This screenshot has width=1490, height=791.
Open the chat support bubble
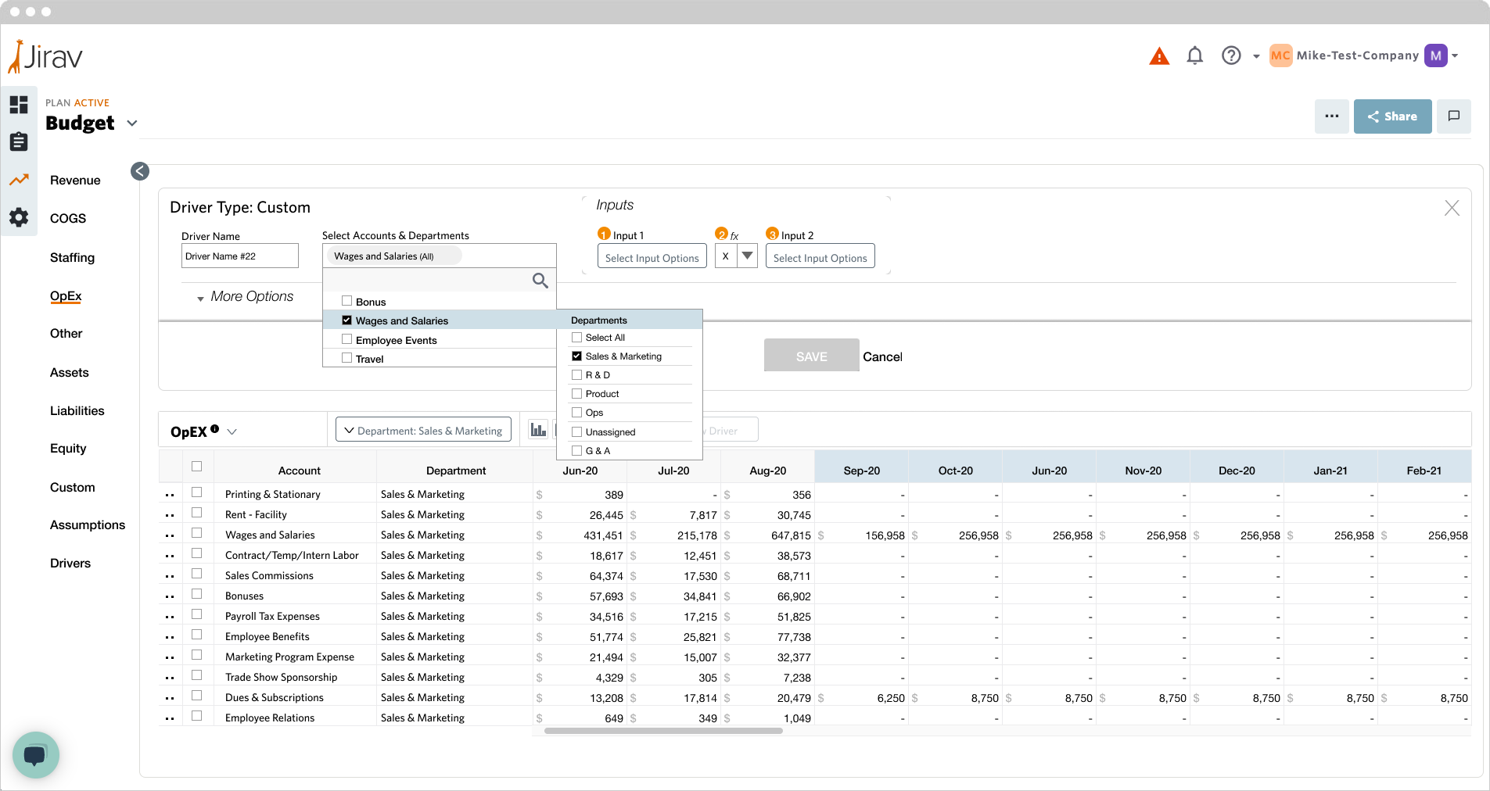click(x=35, y=754)
